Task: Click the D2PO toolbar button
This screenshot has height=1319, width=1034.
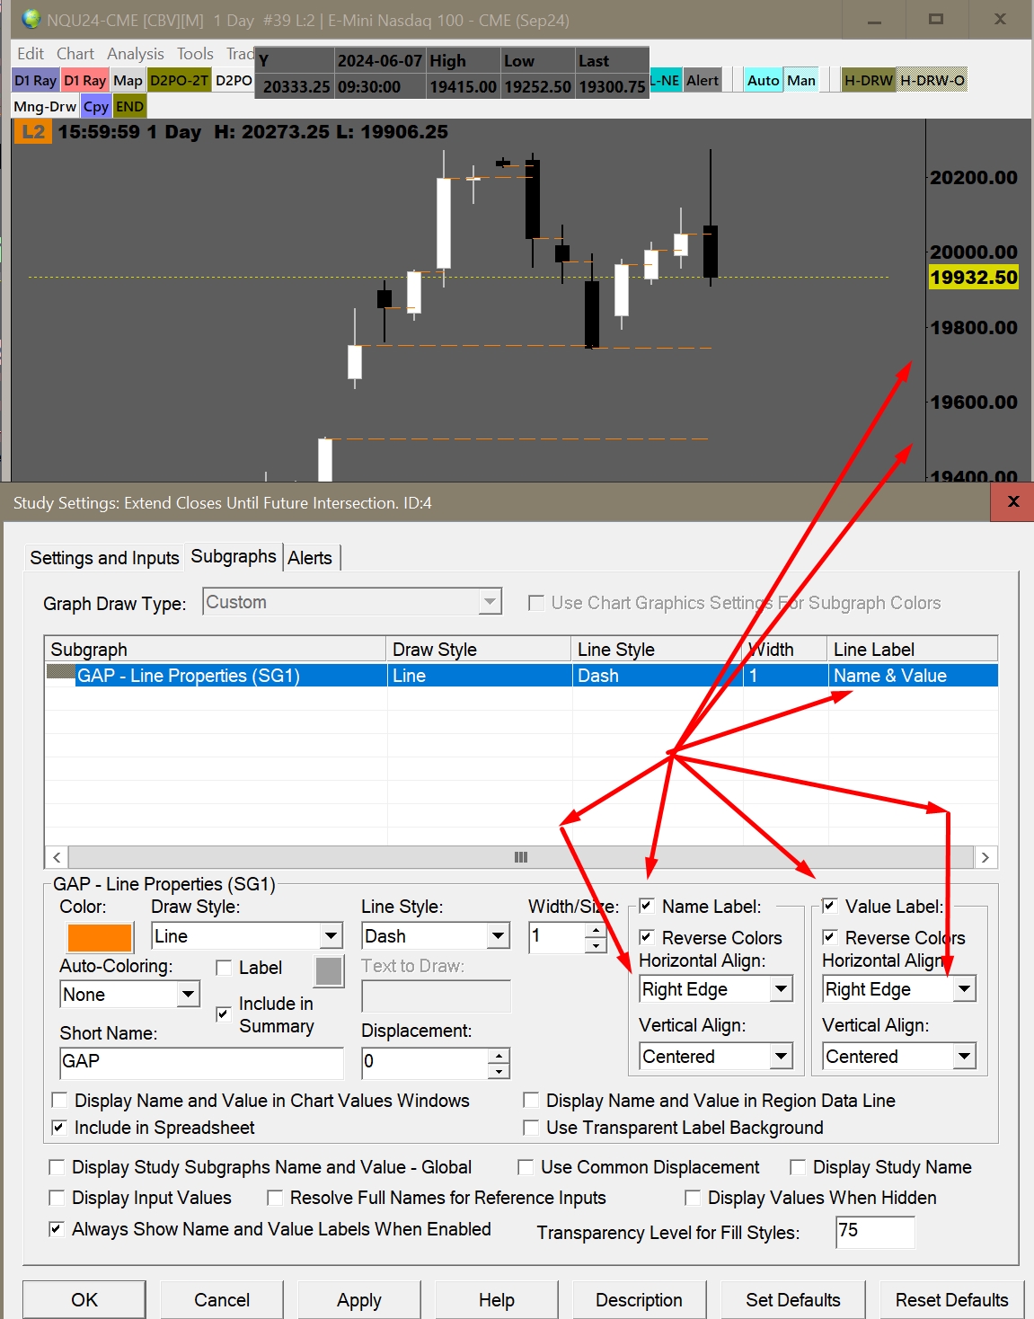Action: click(234, 81)
